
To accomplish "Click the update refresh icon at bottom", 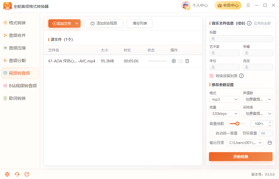I will pyautogui.click(x=27, y=174).
